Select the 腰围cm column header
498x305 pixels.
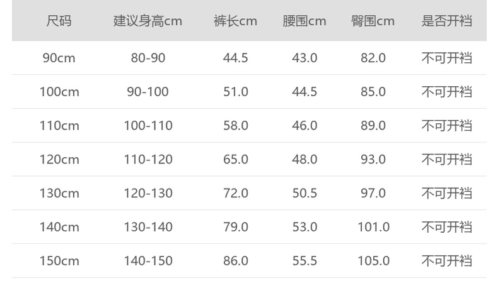[x=304, y=21]
